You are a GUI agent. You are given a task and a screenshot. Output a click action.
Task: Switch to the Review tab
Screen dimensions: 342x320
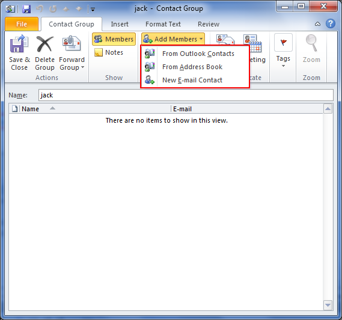[x=209, y=24]
